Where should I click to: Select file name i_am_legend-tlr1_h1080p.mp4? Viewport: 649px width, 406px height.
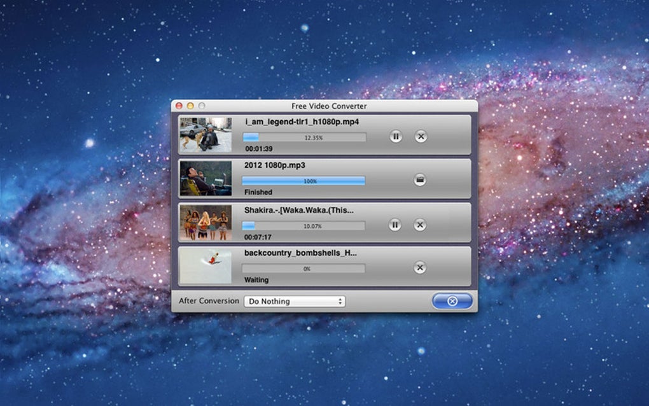(302, 122)
